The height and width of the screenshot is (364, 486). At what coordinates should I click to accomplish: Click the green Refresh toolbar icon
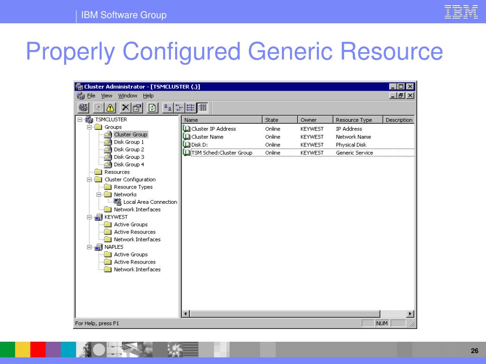click(x=152, y=108)
